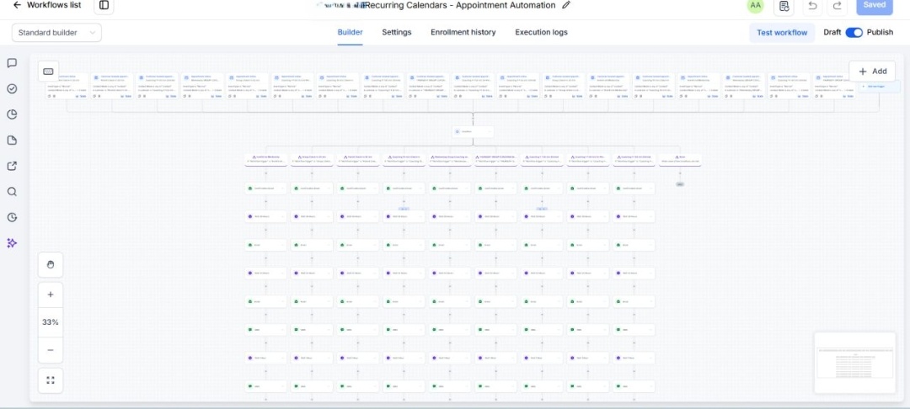The image size is (910, 409).
Task: Click the Saved button
Action: pos(875,5)
